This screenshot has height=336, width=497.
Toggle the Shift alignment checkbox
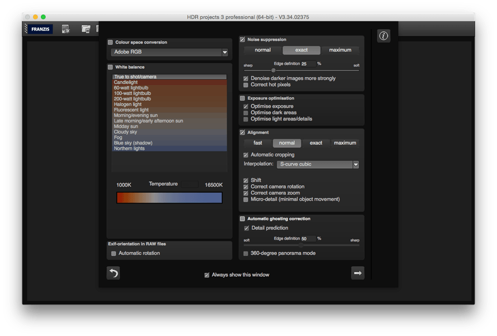coord(246,180)
